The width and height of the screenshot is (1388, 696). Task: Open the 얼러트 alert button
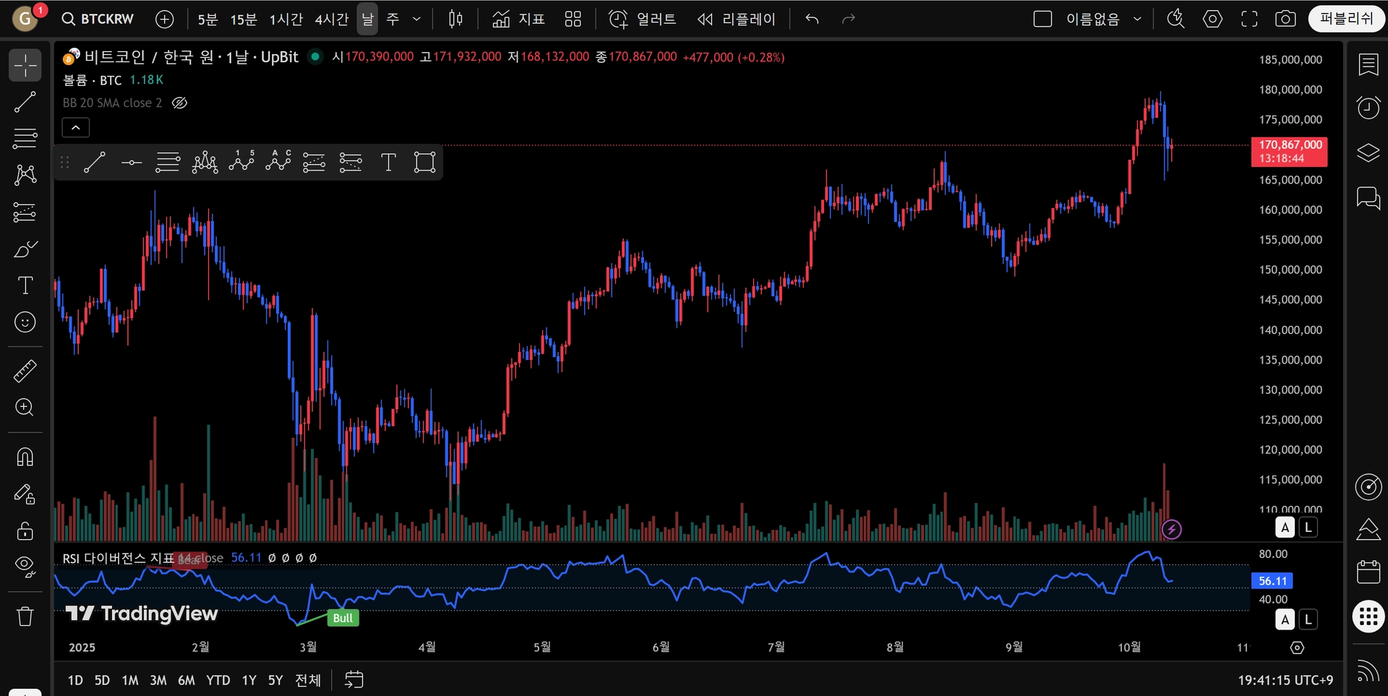(643, 19)
